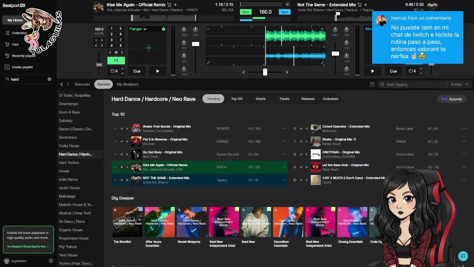Select the Top 100 tab
474x267 pixels.
(237, 99)
